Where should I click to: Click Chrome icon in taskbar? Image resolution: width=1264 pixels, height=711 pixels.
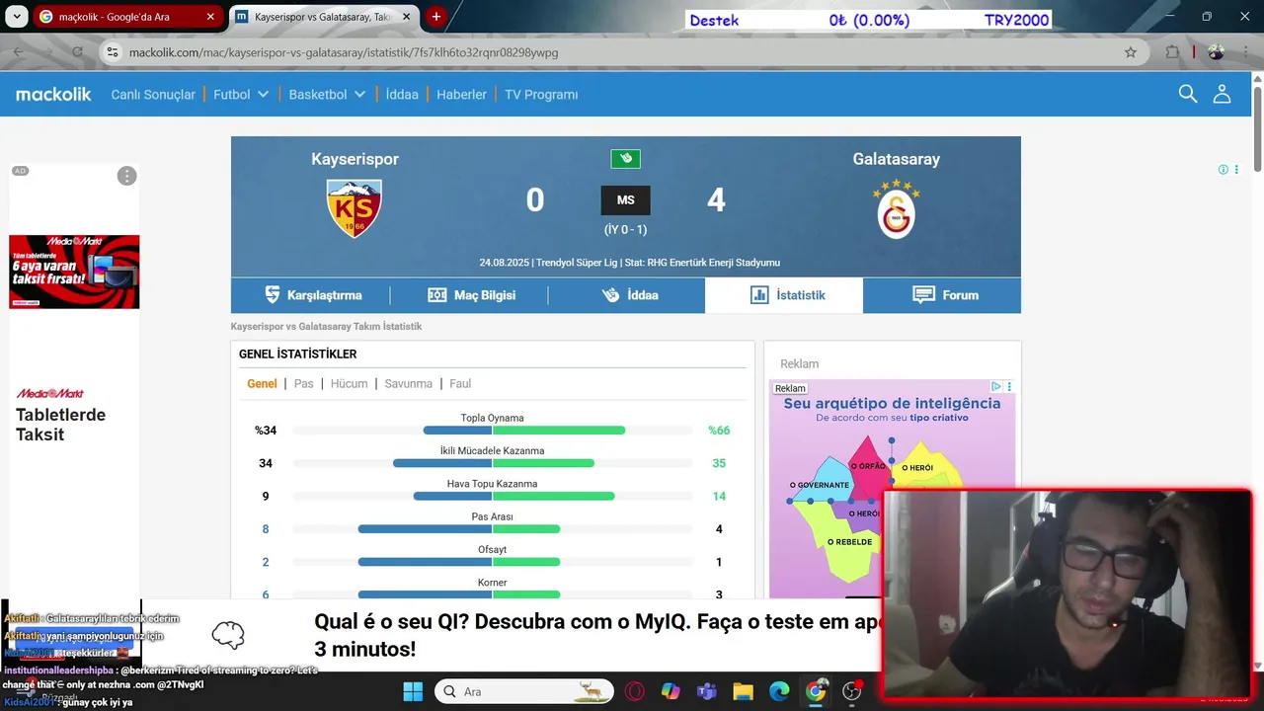[816, 691]
